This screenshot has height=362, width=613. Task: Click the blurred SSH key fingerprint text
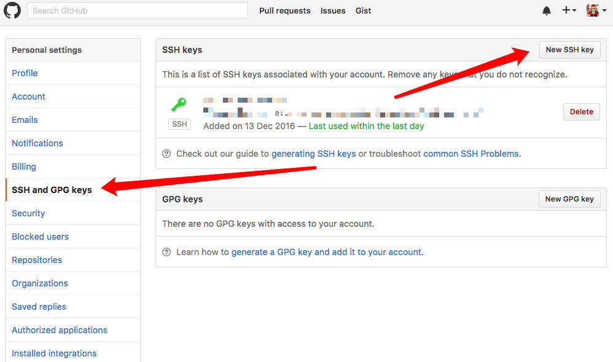coord(343,112)
